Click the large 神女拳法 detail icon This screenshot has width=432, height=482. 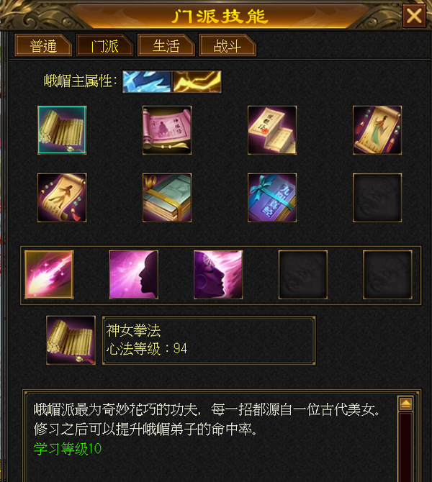click(x=71, y=340)
